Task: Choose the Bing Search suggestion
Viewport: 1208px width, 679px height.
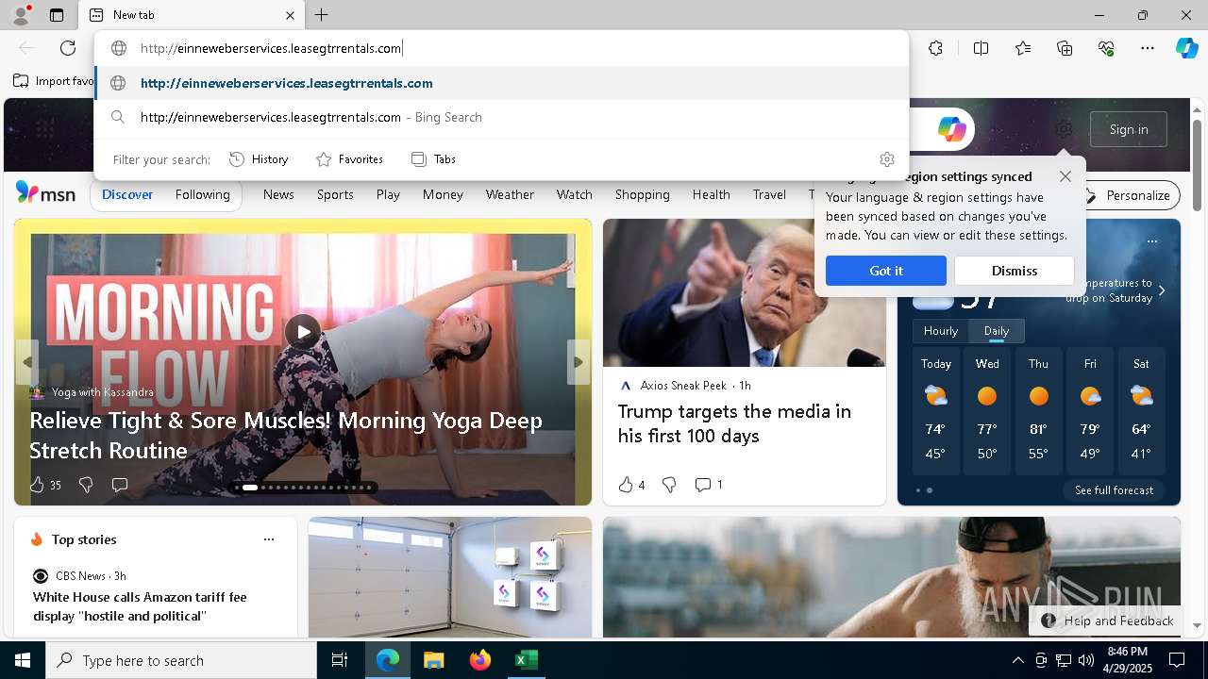Action: click(502, 117)
